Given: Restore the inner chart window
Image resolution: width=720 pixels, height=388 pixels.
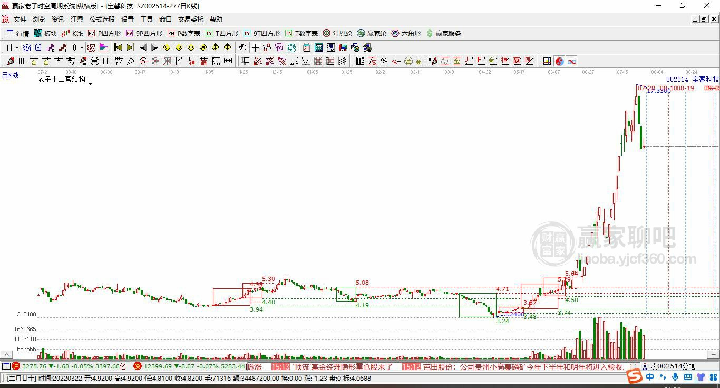Looking at the screenshot, I should [704, 19].
